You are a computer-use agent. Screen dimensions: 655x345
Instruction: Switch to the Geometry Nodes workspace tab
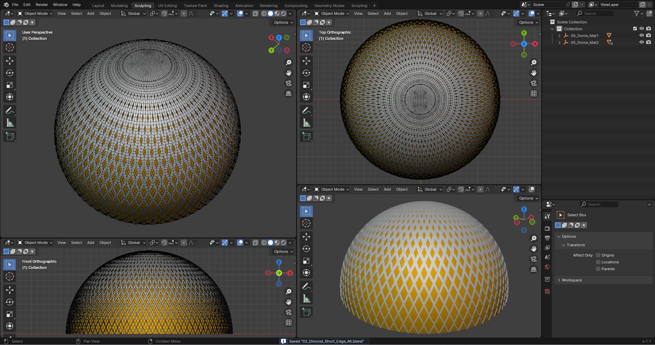(329, 5)
